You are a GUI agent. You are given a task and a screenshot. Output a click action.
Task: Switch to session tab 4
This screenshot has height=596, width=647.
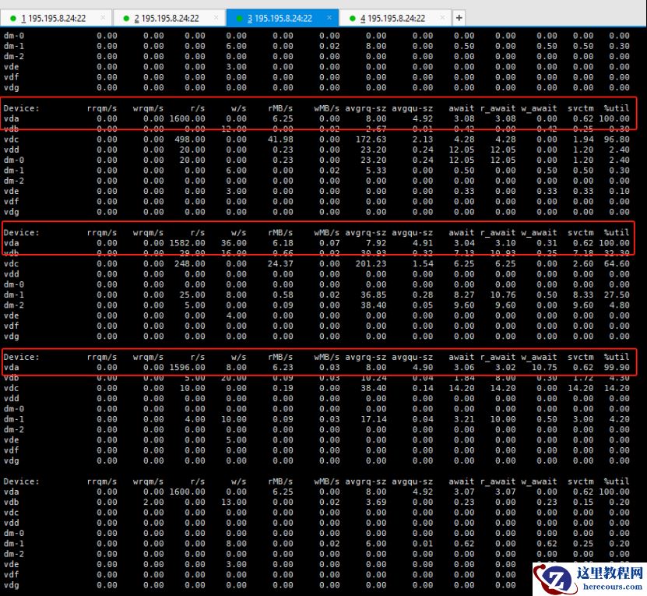pyautogui.click(x=392, y=18)
